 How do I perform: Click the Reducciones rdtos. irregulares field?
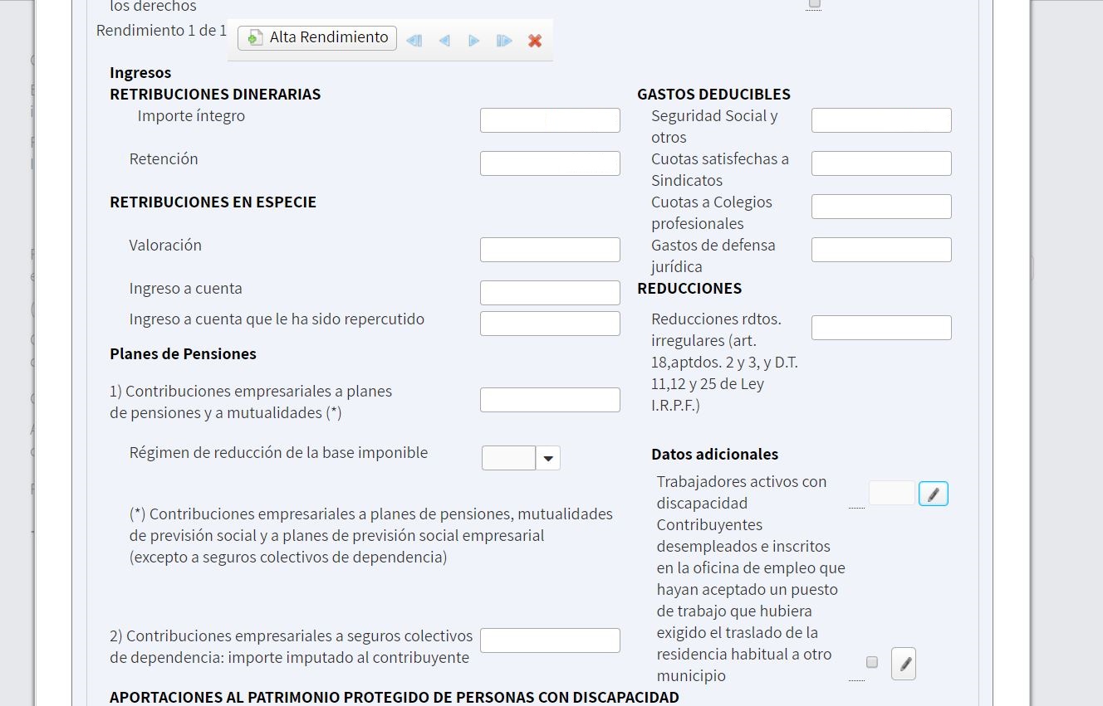point(881,328)
